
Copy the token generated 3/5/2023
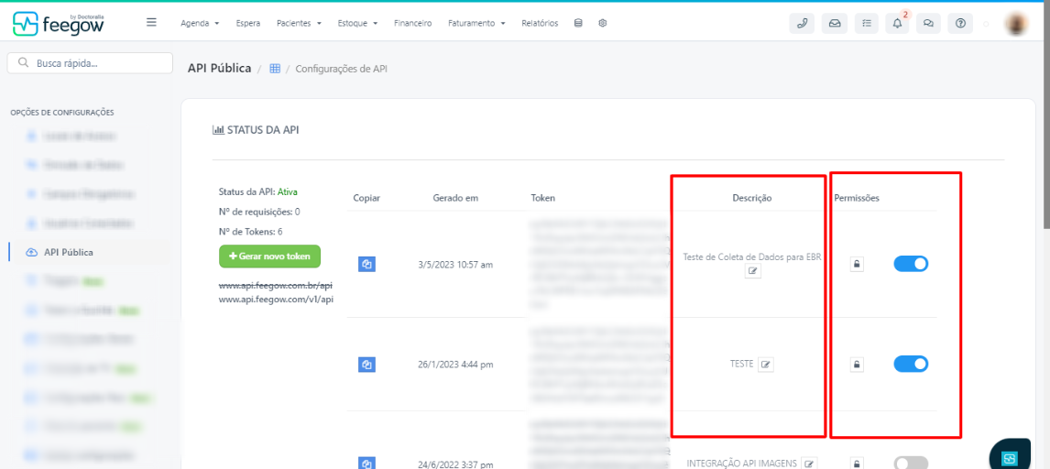coord(366,265)
